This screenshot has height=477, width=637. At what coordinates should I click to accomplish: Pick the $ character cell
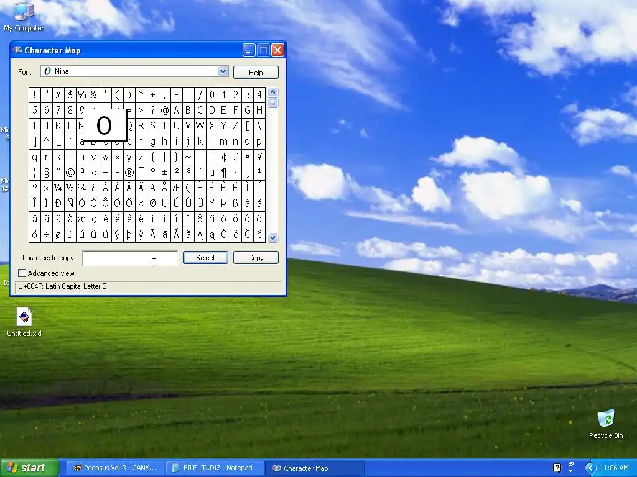[x=70, y=95]
